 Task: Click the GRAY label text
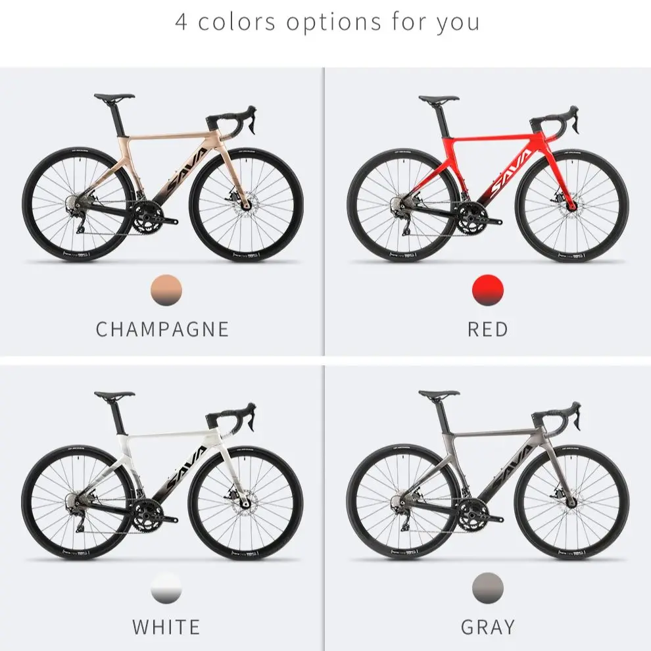pos(488,627)
